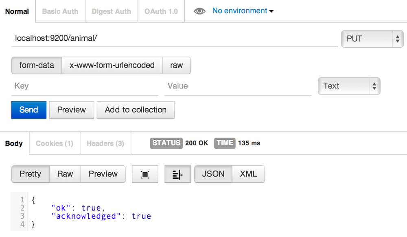Switch to the Basic Auth tab

[x=60, y=11]
